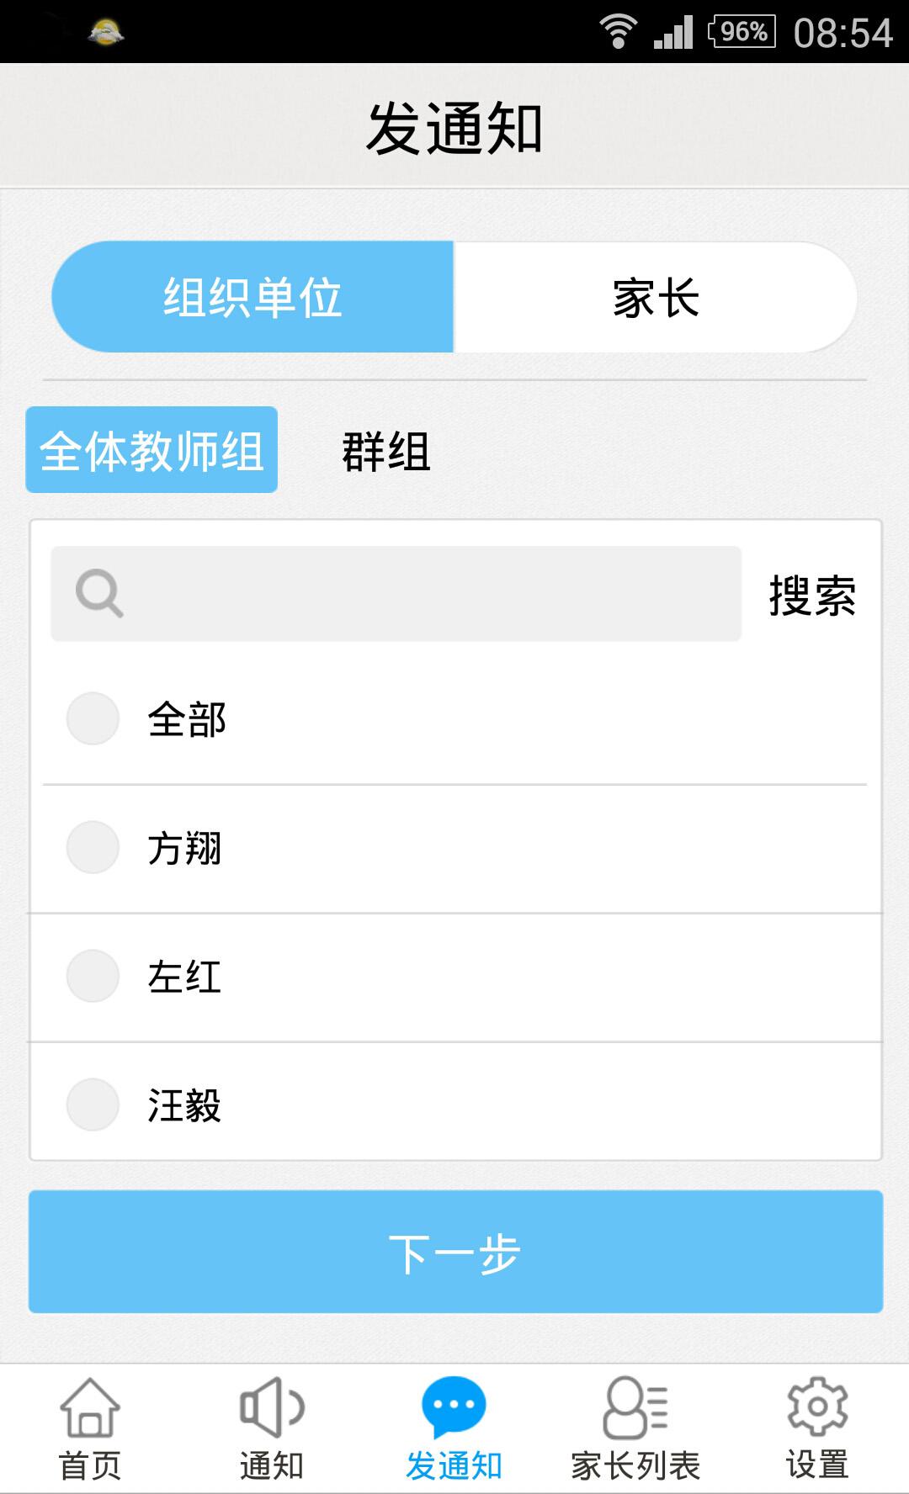Open the 群组 sub-tab
This screenshot has height=1494, width=909.
[x=386, y=451]
